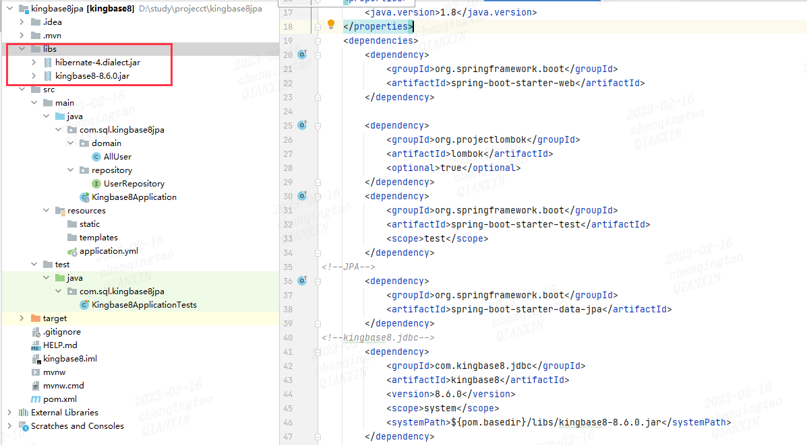This screenshot has height=445, width=807.
Task: Click line number 35 in gutter
Action: coord(287,267)
